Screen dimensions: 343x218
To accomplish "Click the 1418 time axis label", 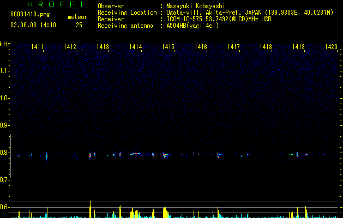I will tap(266, 47).
